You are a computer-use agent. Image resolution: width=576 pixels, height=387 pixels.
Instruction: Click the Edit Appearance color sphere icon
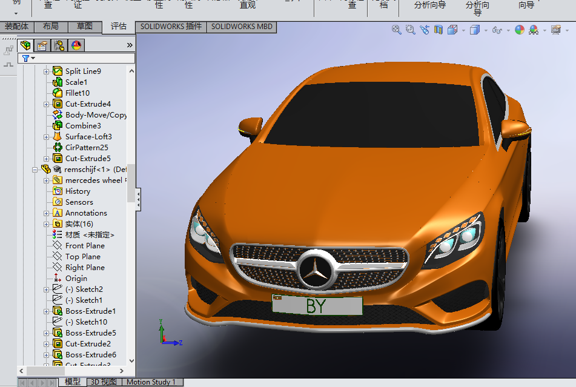pos(519,29)
